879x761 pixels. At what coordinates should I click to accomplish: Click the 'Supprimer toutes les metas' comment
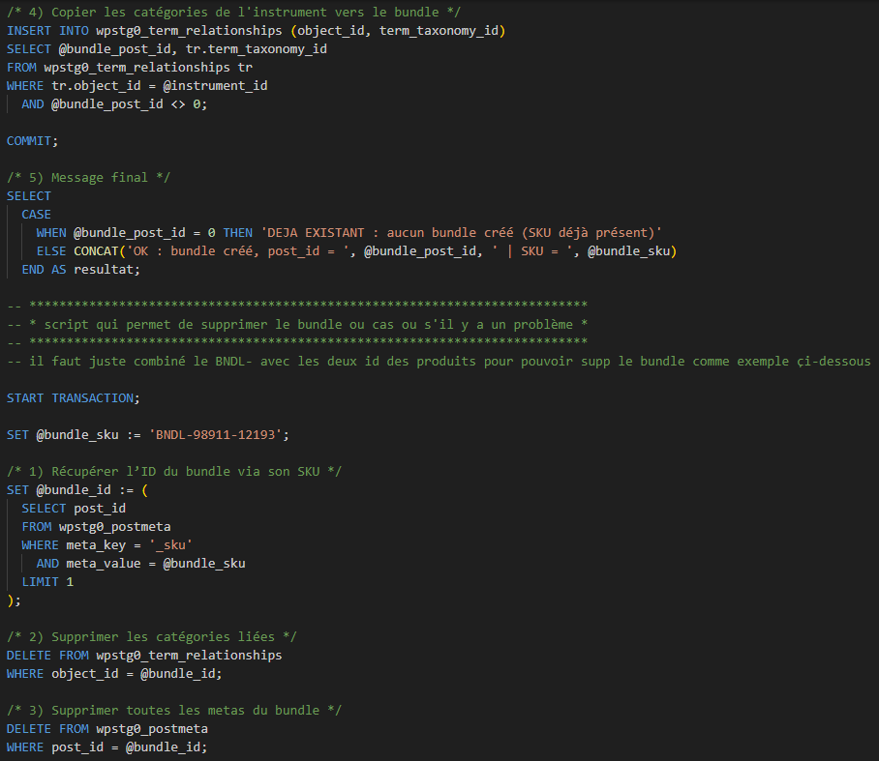(x=174, y=710)
